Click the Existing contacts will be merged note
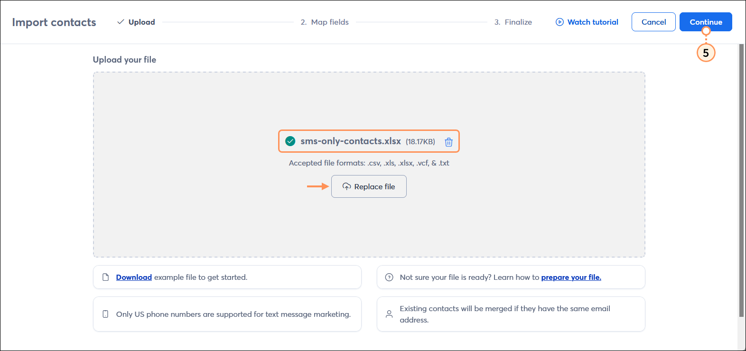746x351 pixels. click(x=511, y=314)
